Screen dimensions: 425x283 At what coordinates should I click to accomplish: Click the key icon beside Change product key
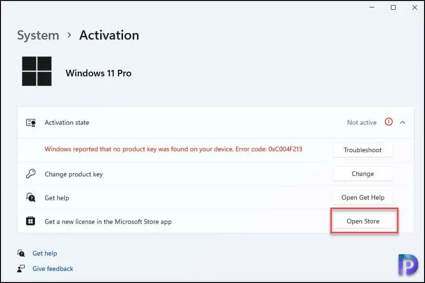point(31,174)
